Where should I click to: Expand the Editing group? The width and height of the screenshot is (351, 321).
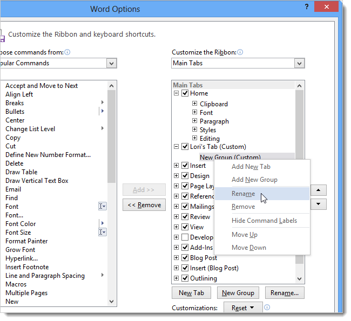[194, 138]
